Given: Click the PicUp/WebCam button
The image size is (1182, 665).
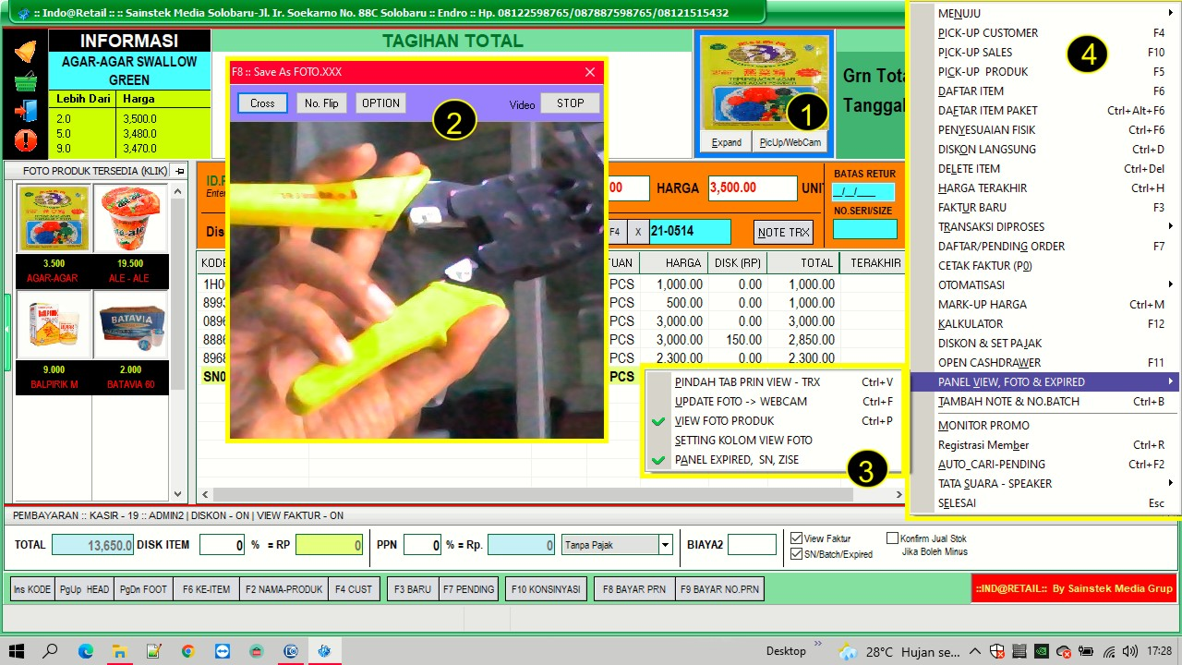Looking at the screenshot, I should (790, 142).
